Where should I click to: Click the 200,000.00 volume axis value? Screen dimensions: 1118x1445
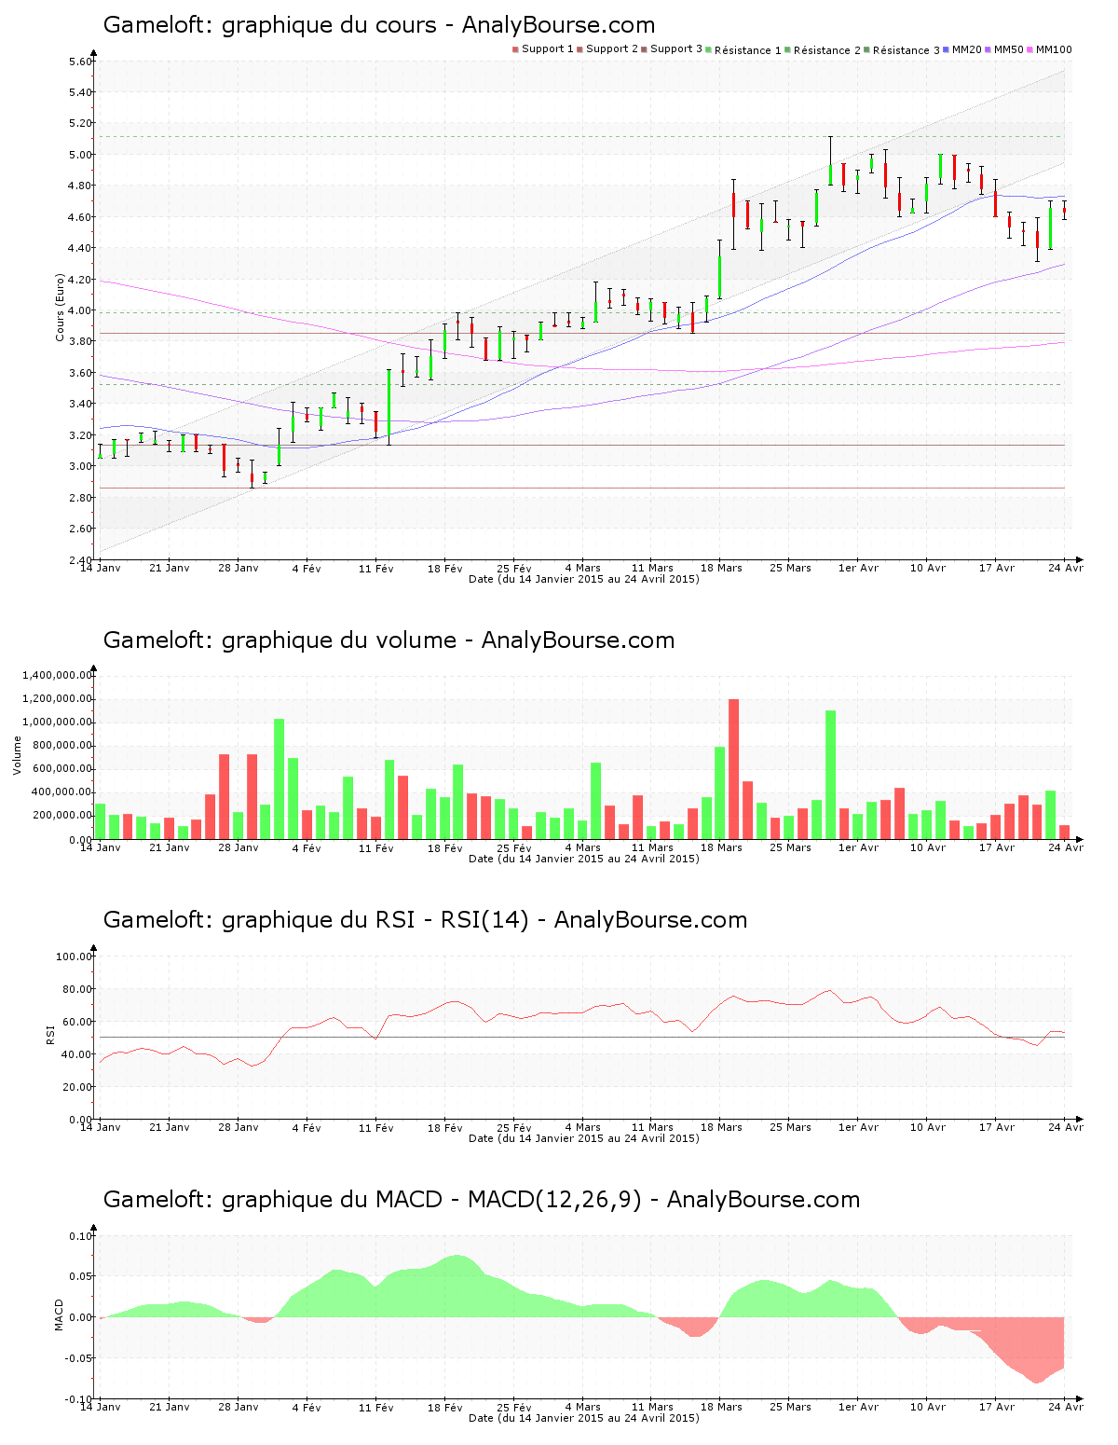coord(63,816)
